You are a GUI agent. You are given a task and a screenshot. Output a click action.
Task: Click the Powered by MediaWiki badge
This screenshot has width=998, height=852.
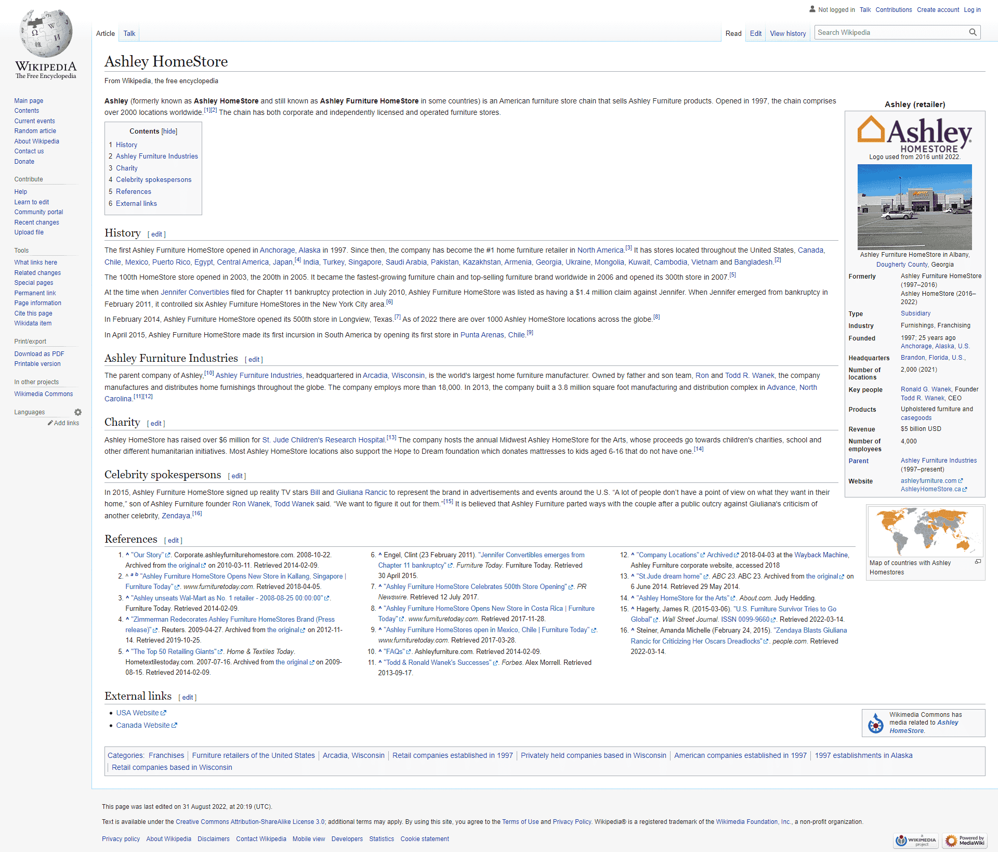pyautogui.click(x=965, y=840)
